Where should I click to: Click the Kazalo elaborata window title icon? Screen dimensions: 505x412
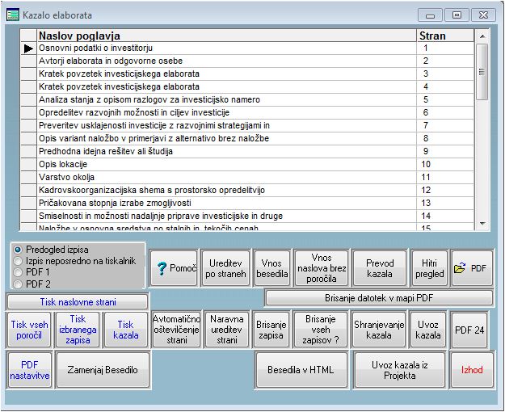(13, 15)
